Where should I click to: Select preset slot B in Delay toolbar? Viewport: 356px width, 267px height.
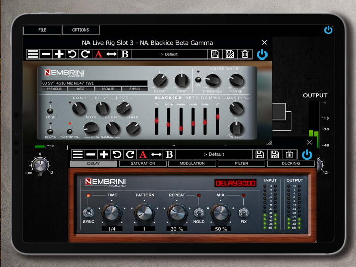[x=169, y=154]
